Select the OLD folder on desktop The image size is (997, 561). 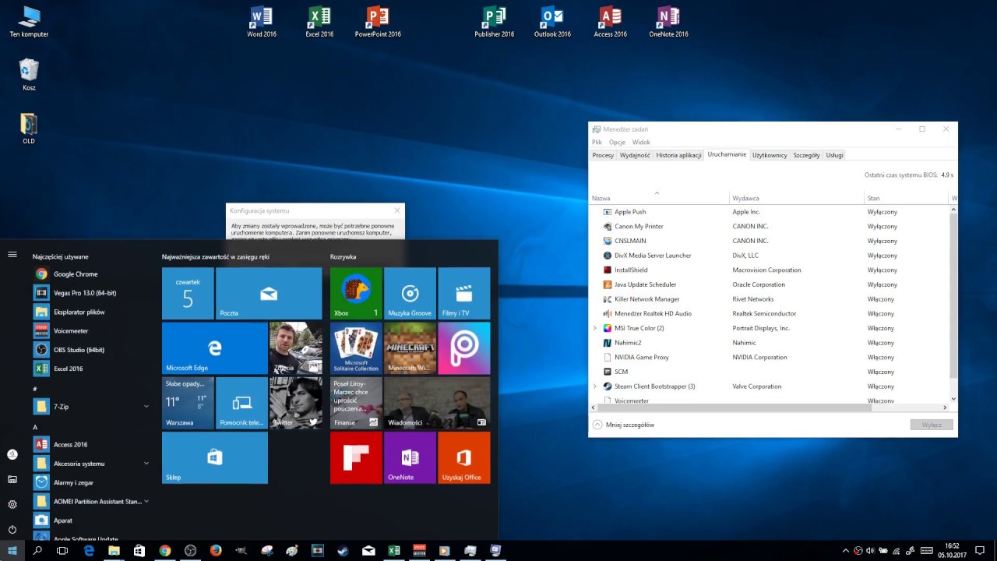(29, 129)
